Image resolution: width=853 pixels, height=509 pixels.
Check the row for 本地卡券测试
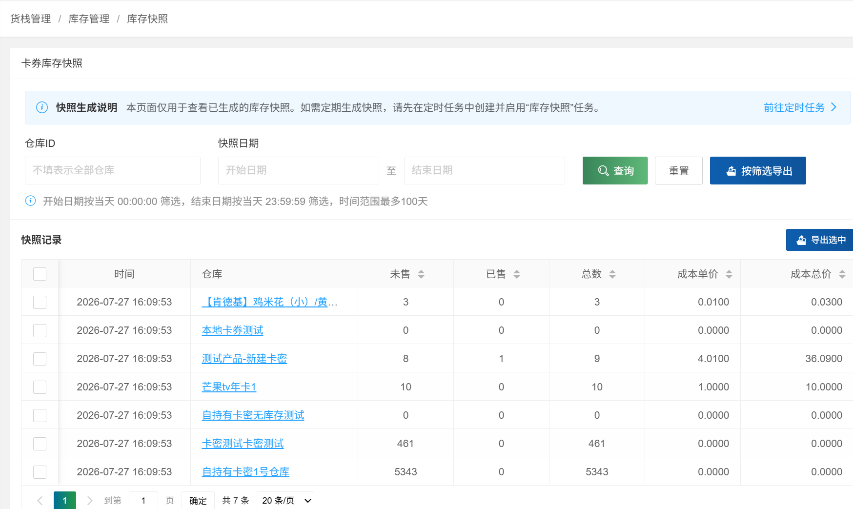[40, 330]
